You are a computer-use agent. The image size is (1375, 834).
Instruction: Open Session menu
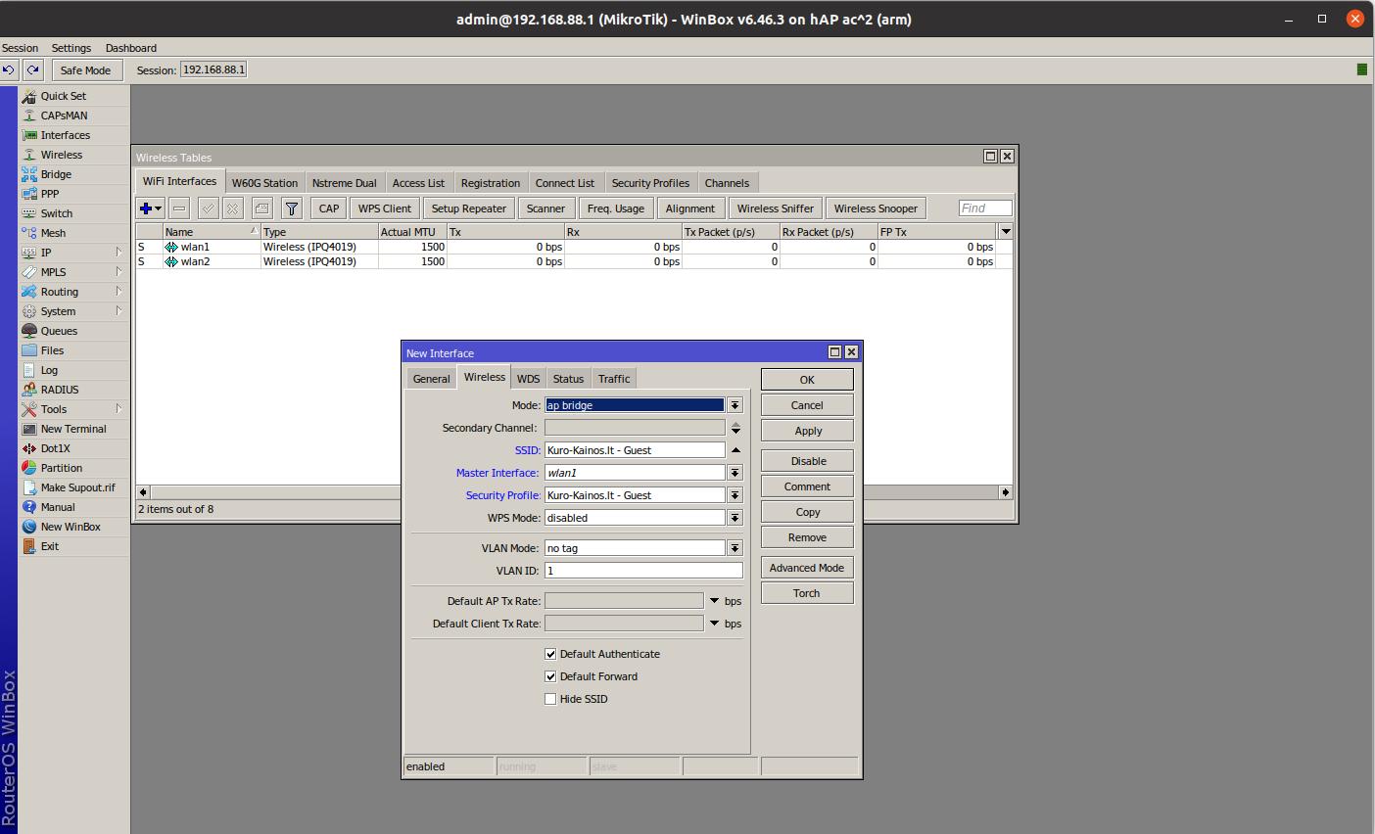pyautogui.click(x=20, y=48)
